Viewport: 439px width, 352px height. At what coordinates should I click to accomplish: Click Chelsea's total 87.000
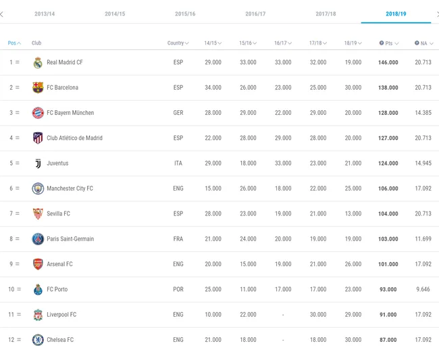(x=388, y=340)
